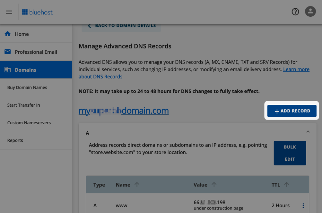Open Reports from the sidebar
Image resolution: width=322 pixels, height=213 pixels.
(15, 140)
